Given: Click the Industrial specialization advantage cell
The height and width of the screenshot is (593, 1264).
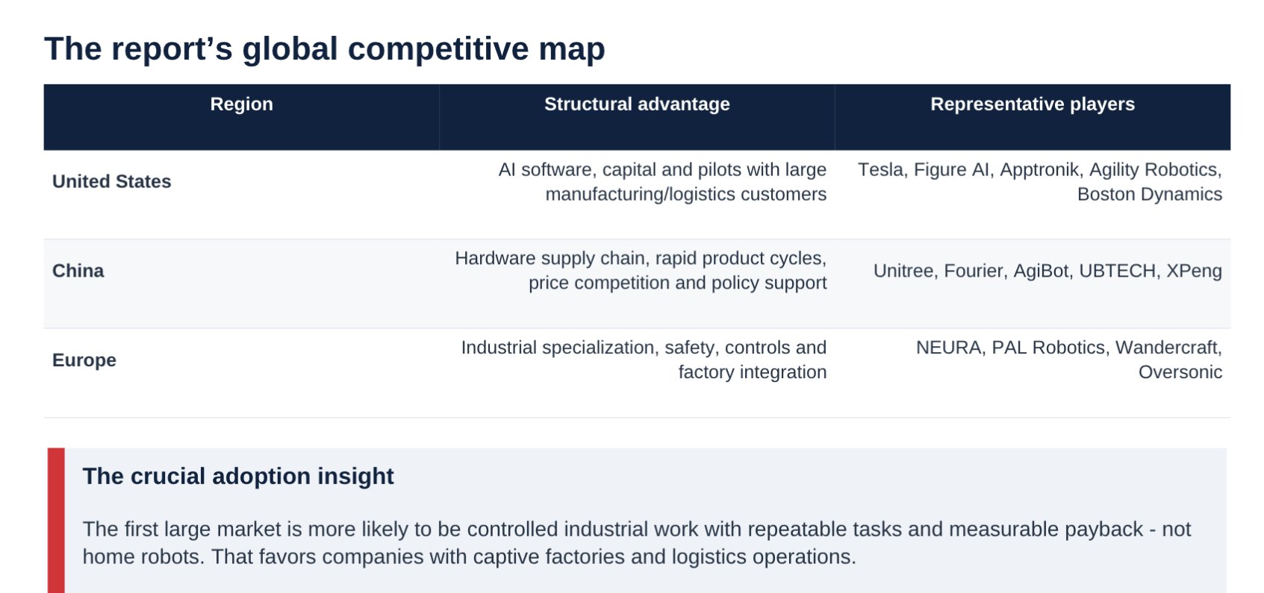Looking at the screenshot, I should pos(637,373).
